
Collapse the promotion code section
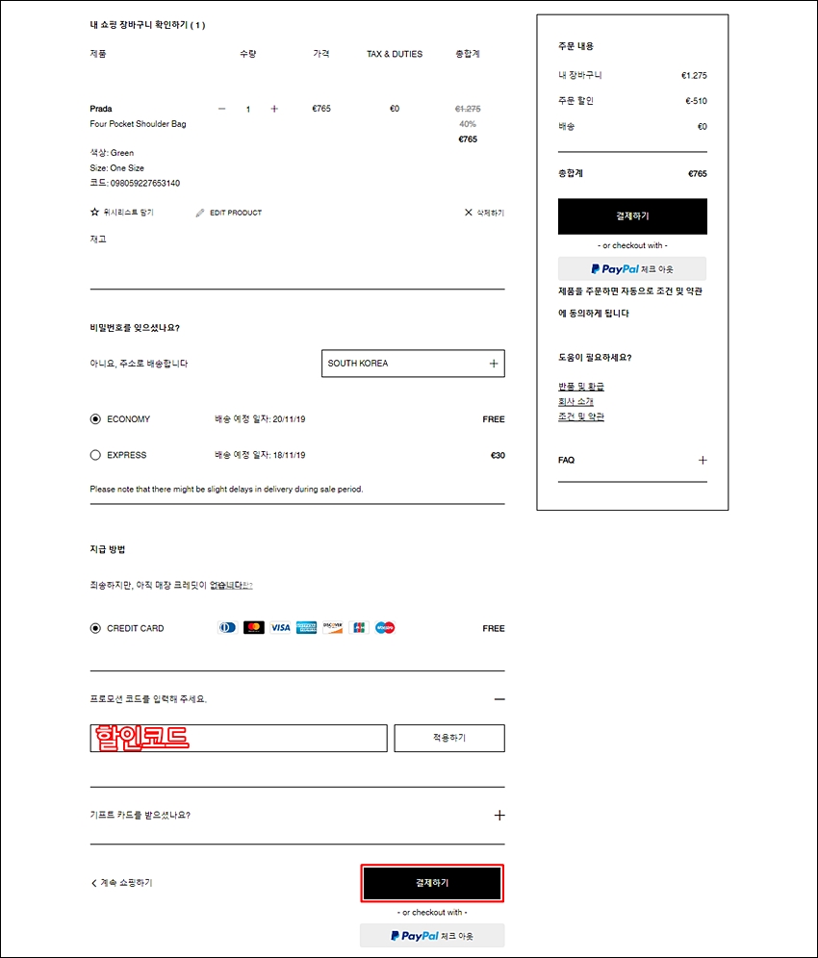(x=499, y=699)
